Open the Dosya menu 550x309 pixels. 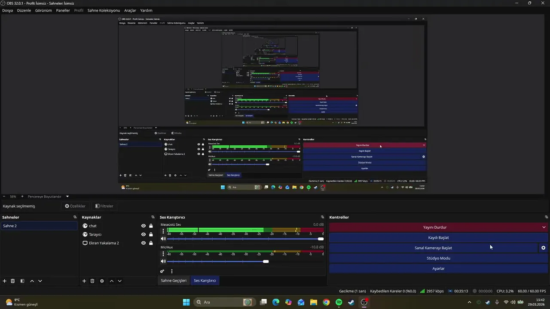point(7,10)
